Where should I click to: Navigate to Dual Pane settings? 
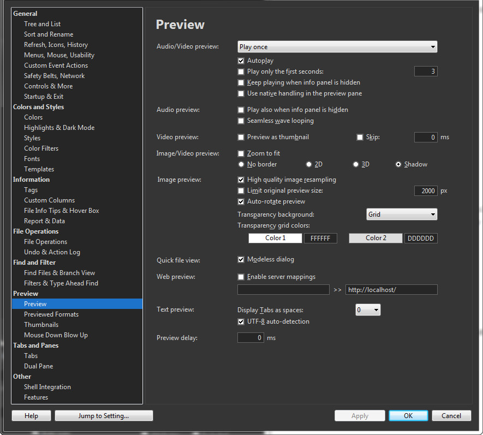(x=38, y=366)
